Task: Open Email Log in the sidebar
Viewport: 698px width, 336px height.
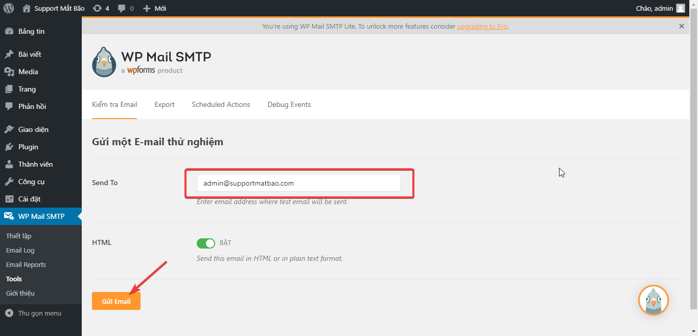Action: coord(20,250)
